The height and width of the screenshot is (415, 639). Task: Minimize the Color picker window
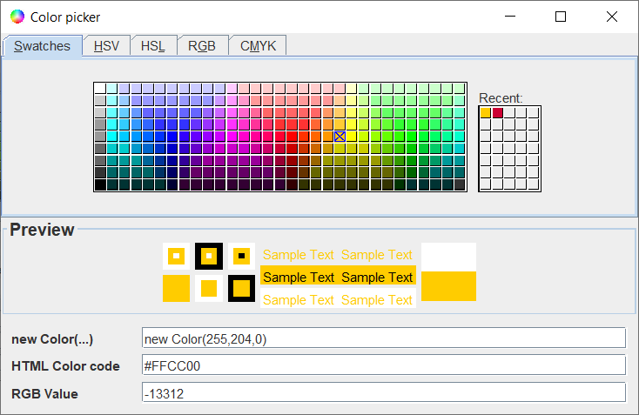(x=510, y=17)
